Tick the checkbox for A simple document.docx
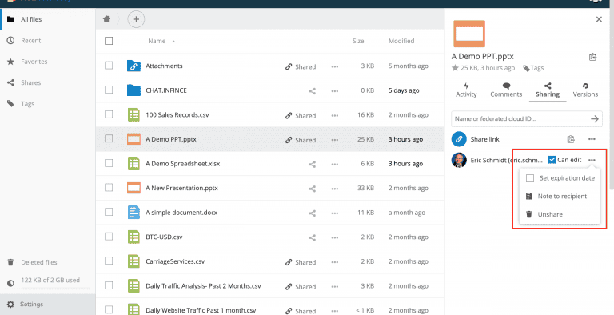The width and height of the screenshot is (614, 315). point(109,212)
